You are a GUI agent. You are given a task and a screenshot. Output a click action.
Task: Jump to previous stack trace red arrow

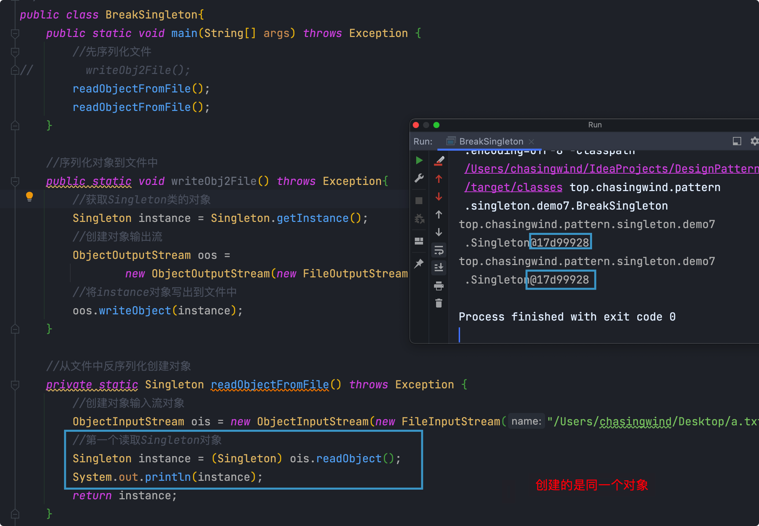tap(439, 179)
